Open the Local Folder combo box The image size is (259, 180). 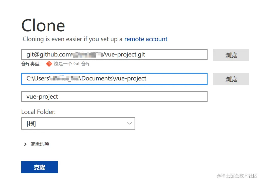coord(78,123)
